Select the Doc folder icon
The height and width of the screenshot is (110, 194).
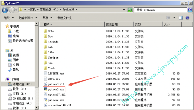pos(45,36)
